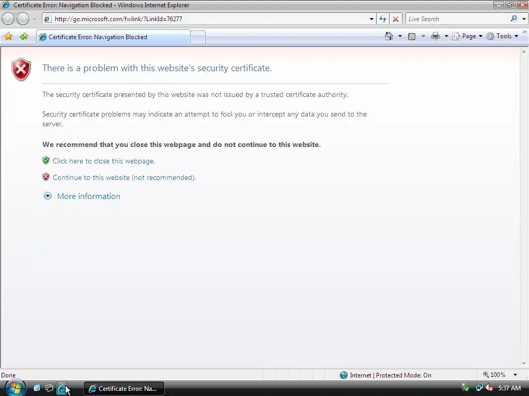Open the Windows Start orb
529x396 pixels.
point(15,388)
